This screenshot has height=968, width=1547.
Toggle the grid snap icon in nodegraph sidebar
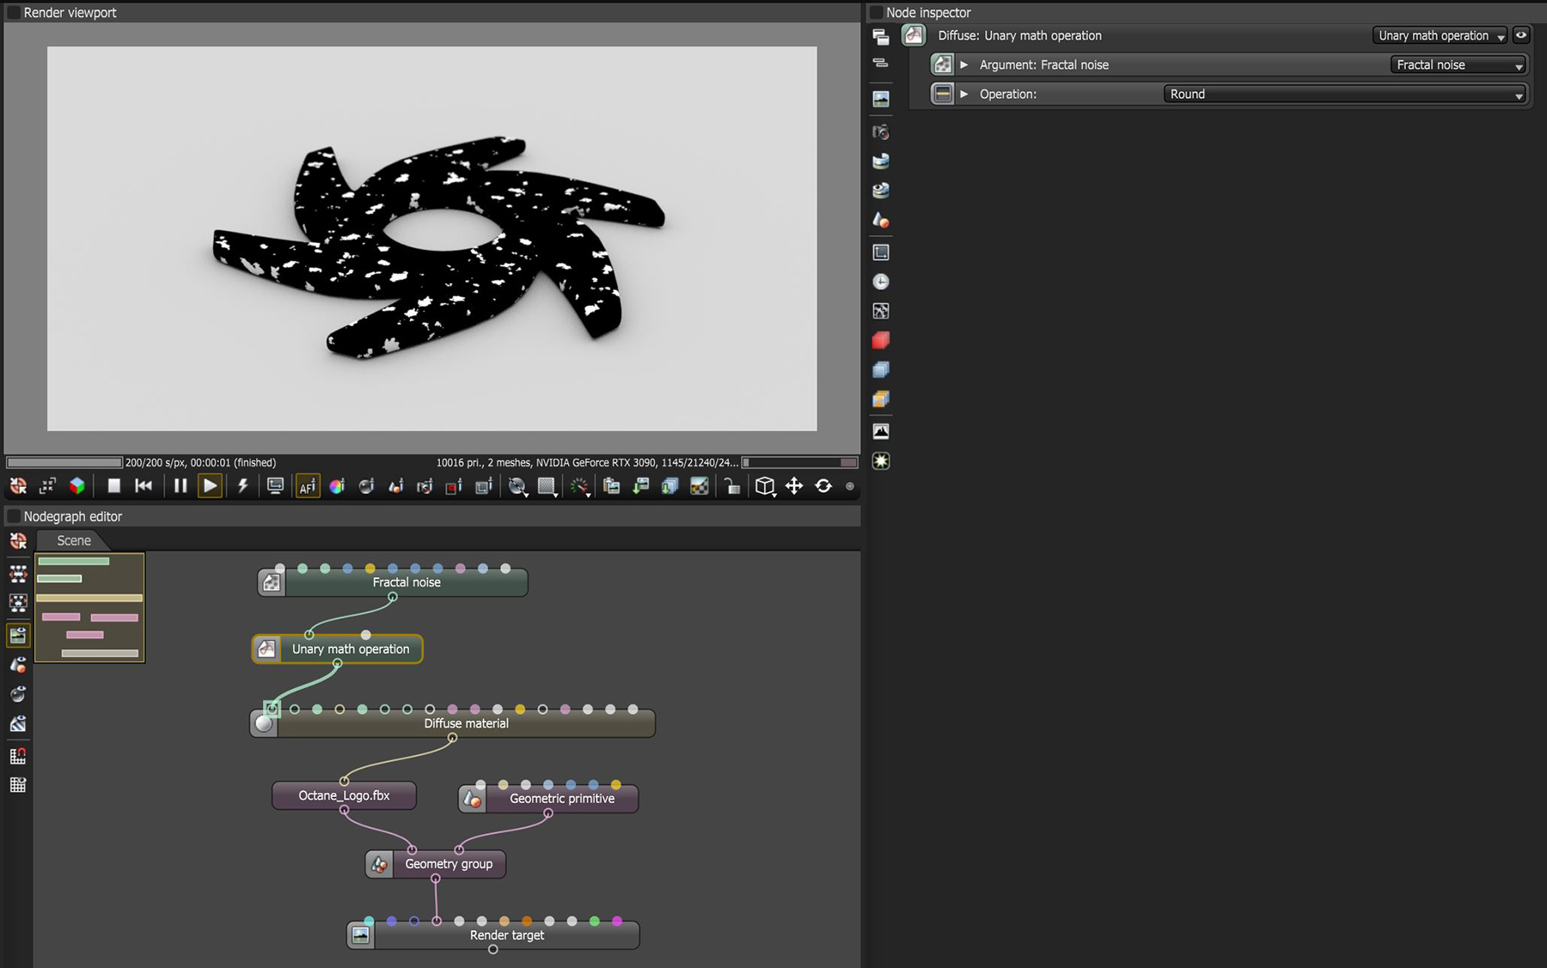click(18, 756)
